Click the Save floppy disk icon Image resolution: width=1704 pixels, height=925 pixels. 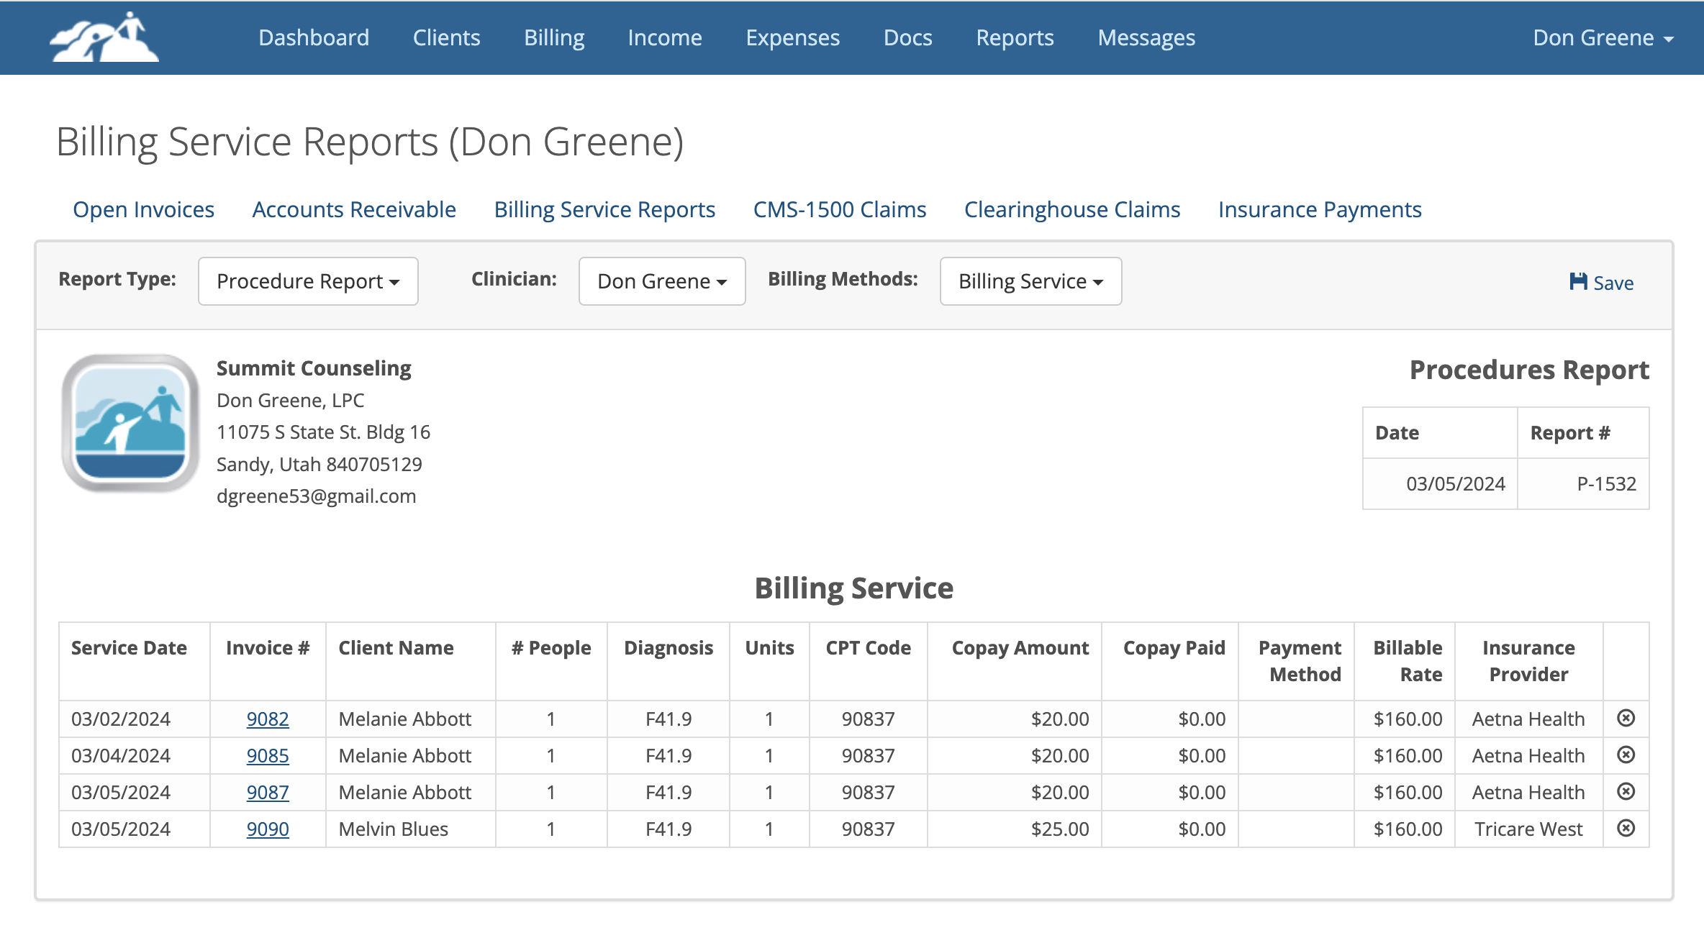1578,282
